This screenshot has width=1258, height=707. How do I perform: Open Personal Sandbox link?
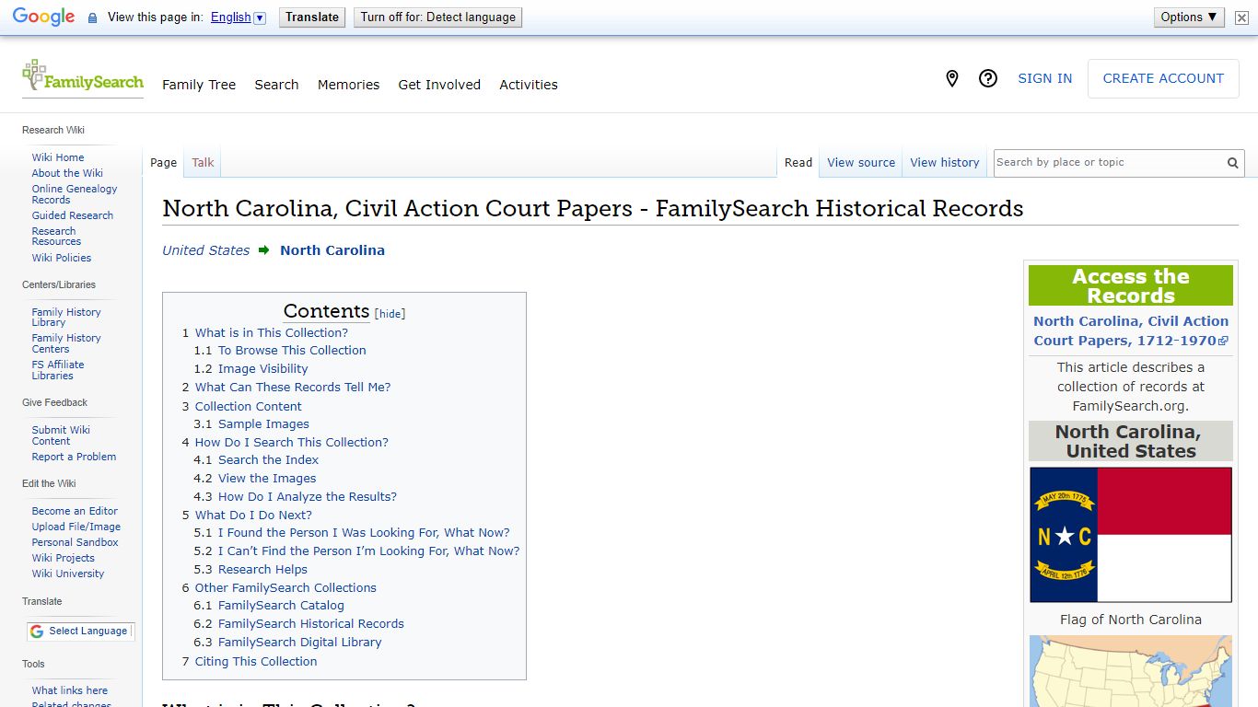coord(75,542)
